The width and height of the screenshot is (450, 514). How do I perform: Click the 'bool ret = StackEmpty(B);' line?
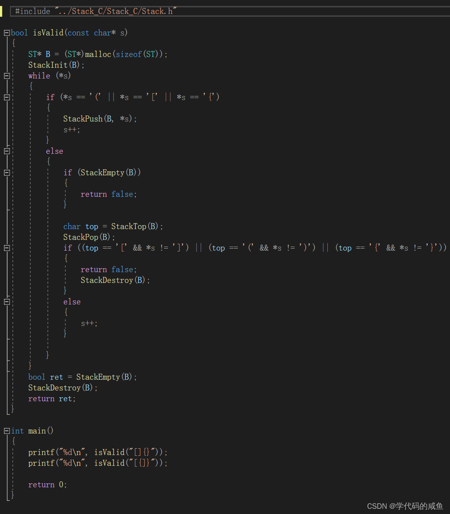pyautogui.click(x=82, y=377)
